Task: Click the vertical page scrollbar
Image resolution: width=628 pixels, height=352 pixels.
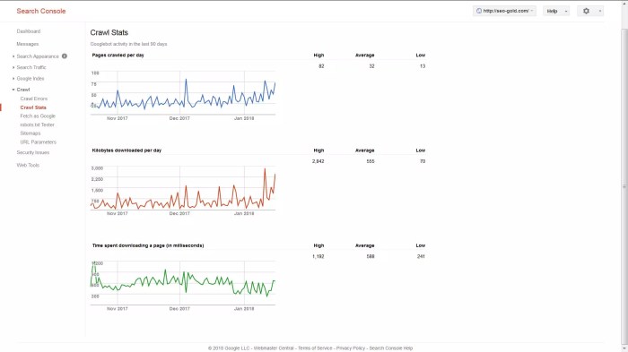Action: [624, 186]
